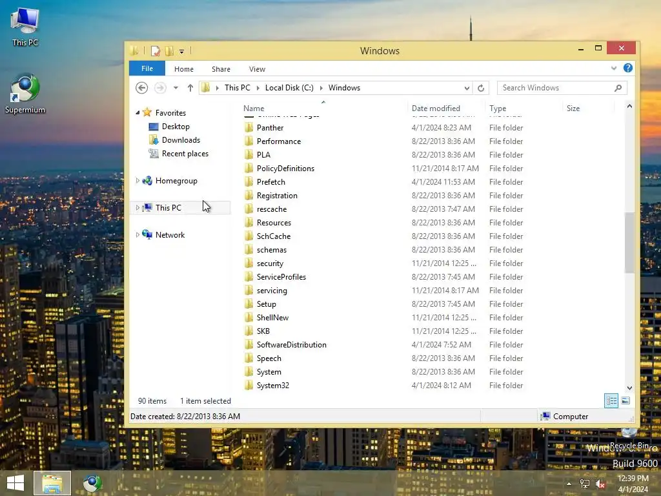This screenshot has height=496, width=661.
Task: Open File Explorer from the taskbar
Action: 52,483
